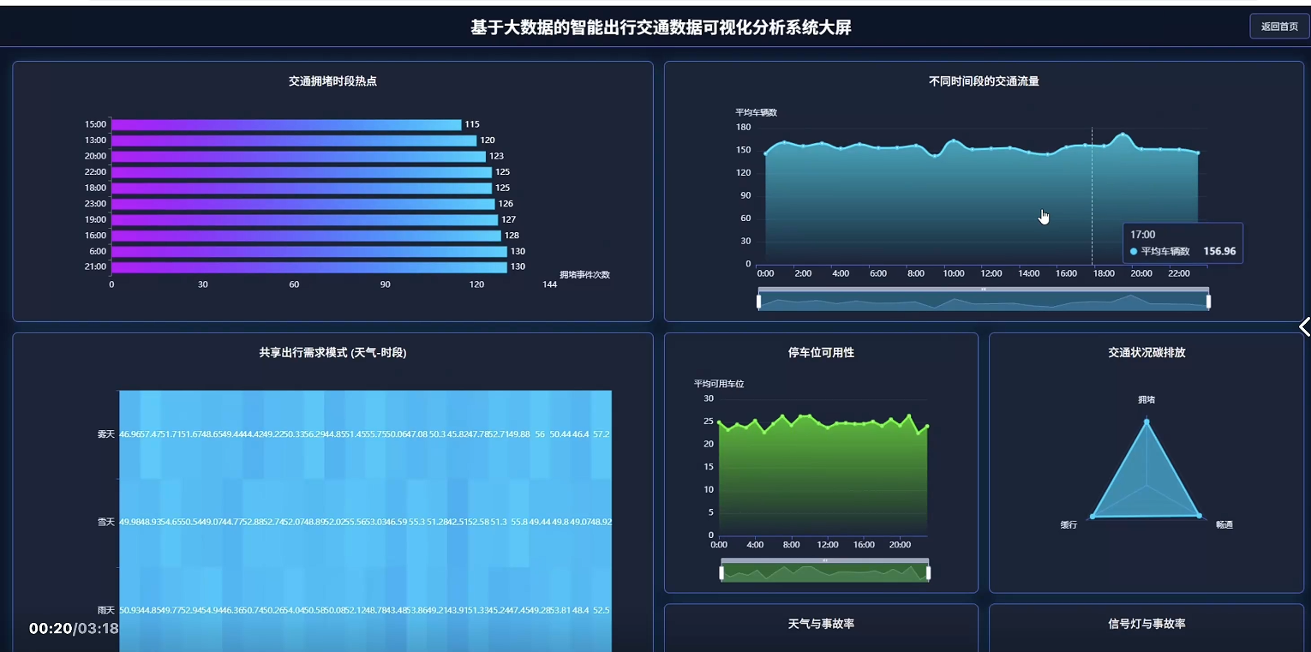Click the 52.5 heatmap cell in the 雨天 row
Image resolution: width=1311 pixels, height=652 pixels.
pos(601,610)
